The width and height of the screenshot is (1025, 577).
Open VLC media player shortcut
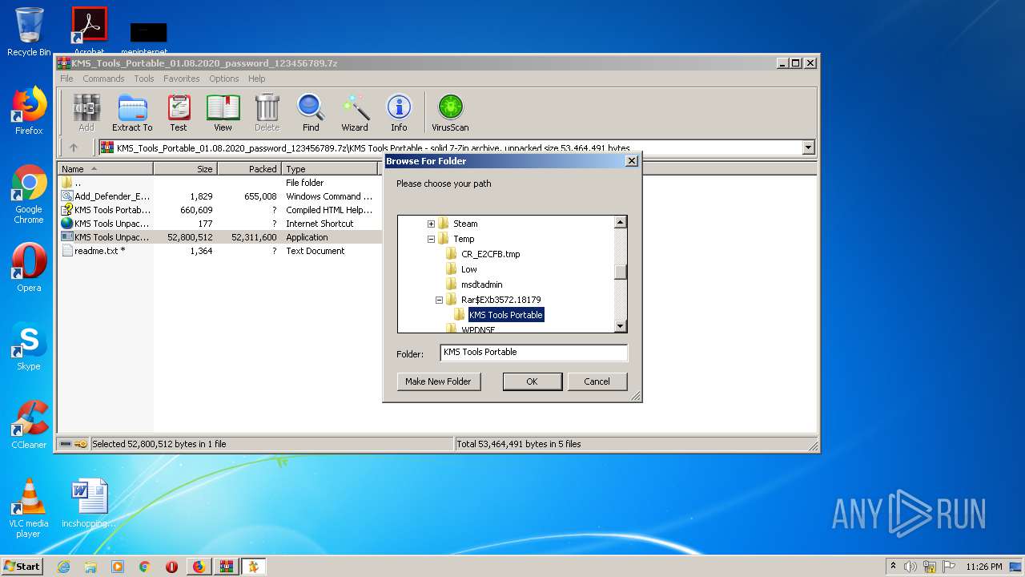[x=29, y=508]
